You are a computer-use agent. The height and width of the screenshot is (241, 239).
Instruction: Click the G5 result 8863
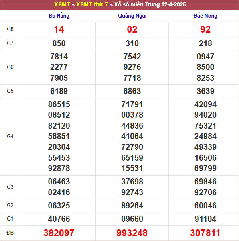tap(132, 91)
